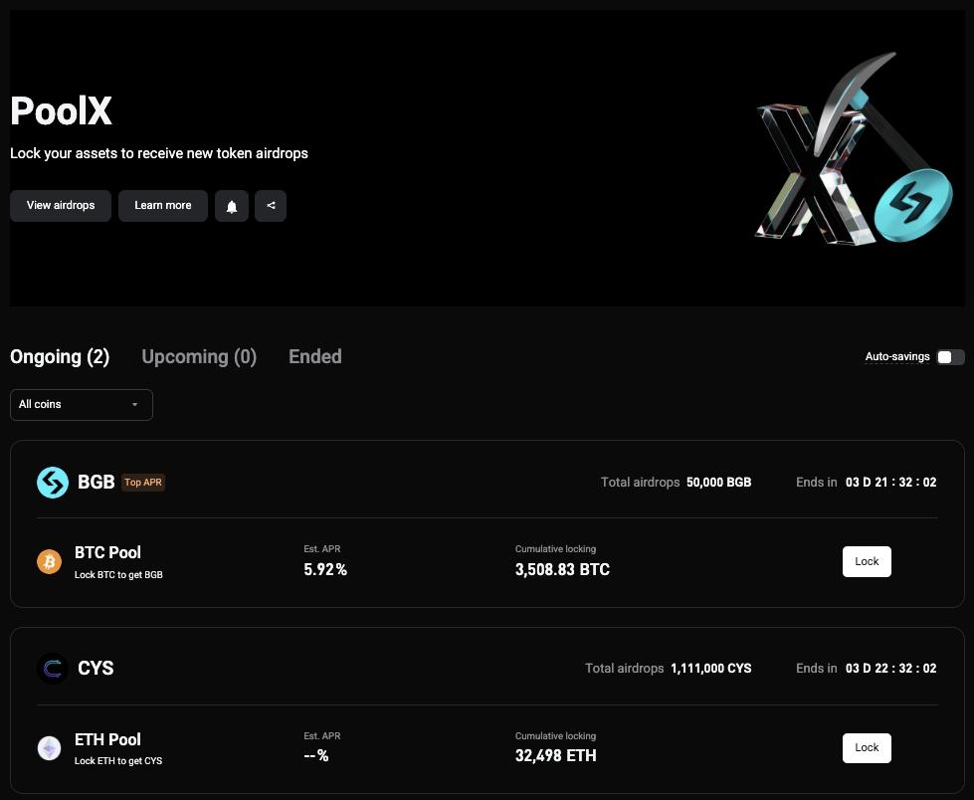Screen dimensions: 974x800
Task: Open the Ended tab
Action: coord(315,357)
